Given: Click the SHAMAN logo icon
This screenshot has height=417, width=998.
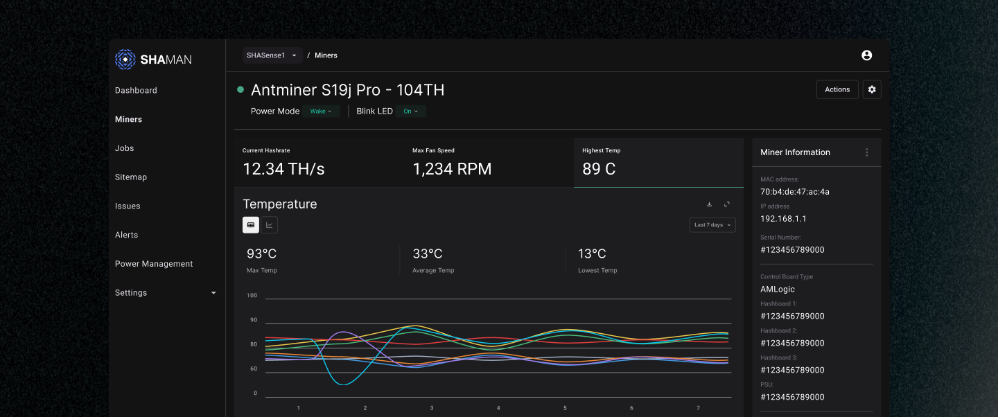Looking at the screenshot, I should point(125,59).
